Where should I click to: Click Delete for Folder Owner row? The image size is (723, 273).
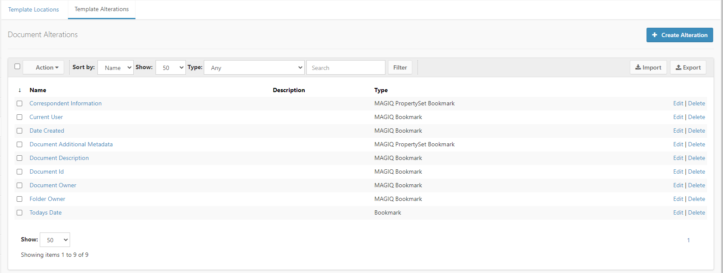tap(697, 199)
